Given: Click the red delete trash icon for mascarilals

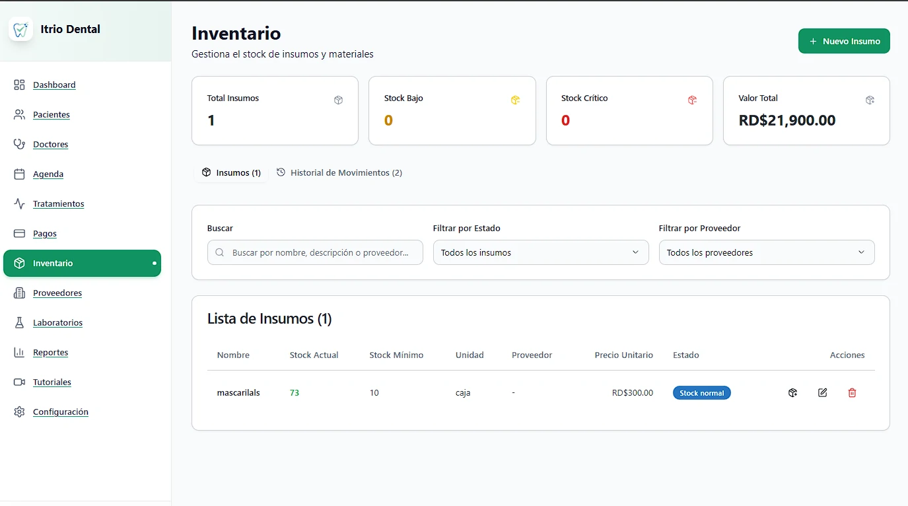Looking at the screenshot, I should pyautogui.click(x=852, y=392).
